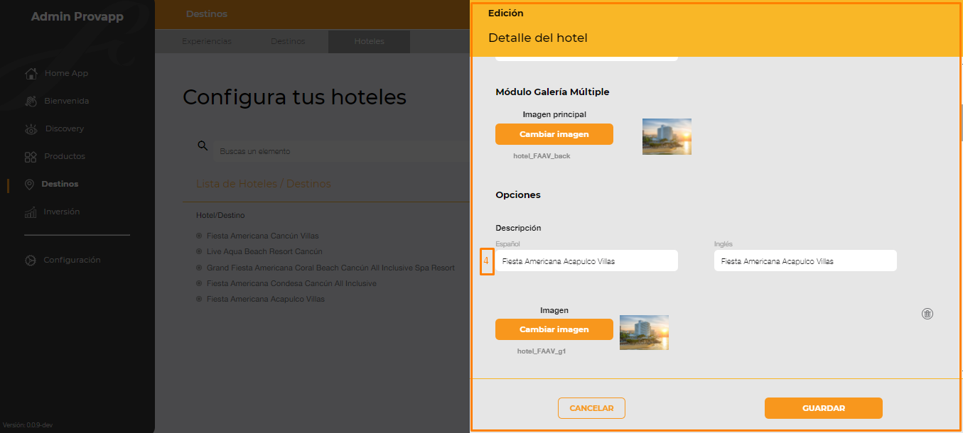Open Discovery menu item
This screenshot has width=963, height=433.
pos(65,128)
